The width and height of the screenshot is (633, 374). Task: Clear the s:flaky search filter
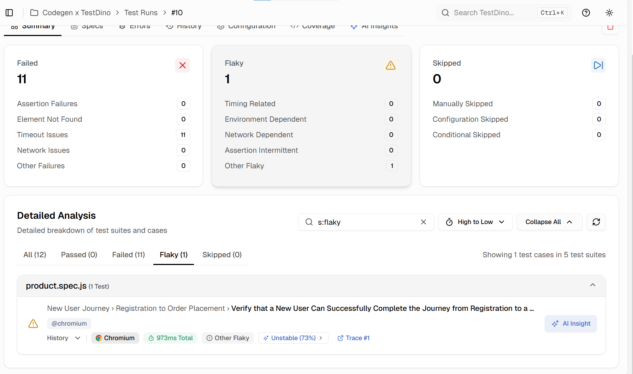click(423, 222)
